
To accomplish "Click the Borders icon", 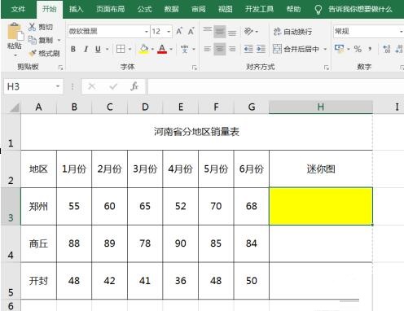I will tap(121, 49).
